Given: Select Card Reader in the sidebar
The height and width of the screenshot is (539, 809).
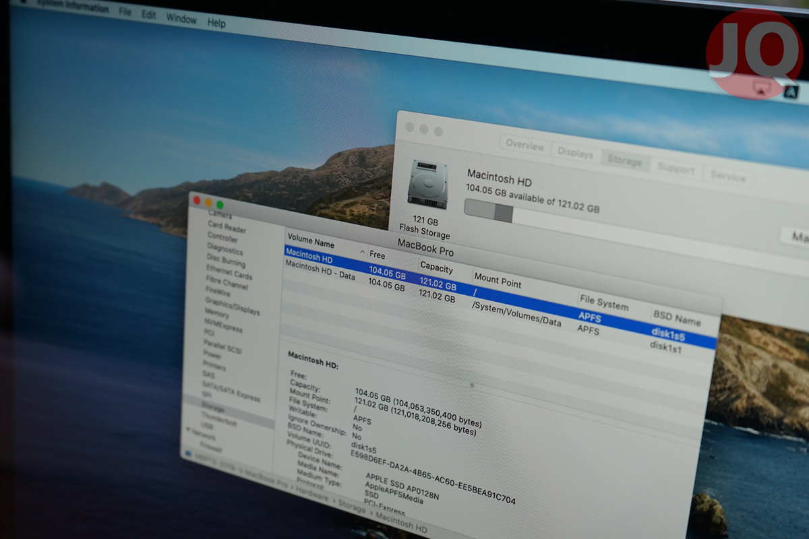Looking at the screenshot, I should pyautogui.click(x=227, y=227).
